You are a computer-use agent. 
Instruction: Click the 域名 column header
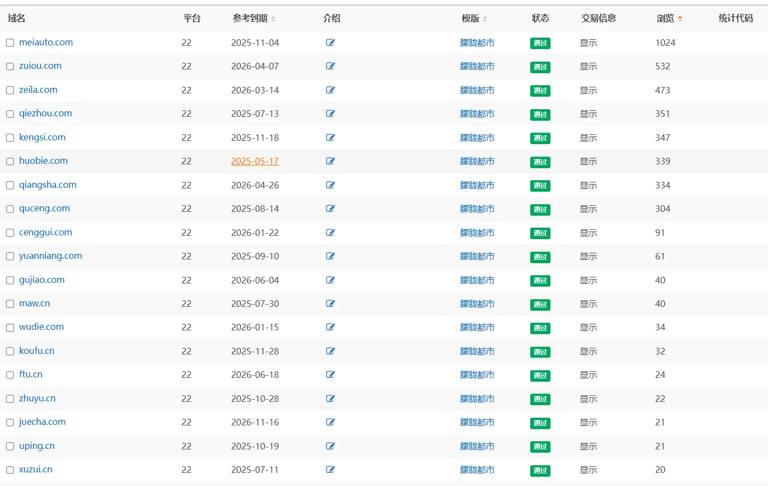pos(16,19)
